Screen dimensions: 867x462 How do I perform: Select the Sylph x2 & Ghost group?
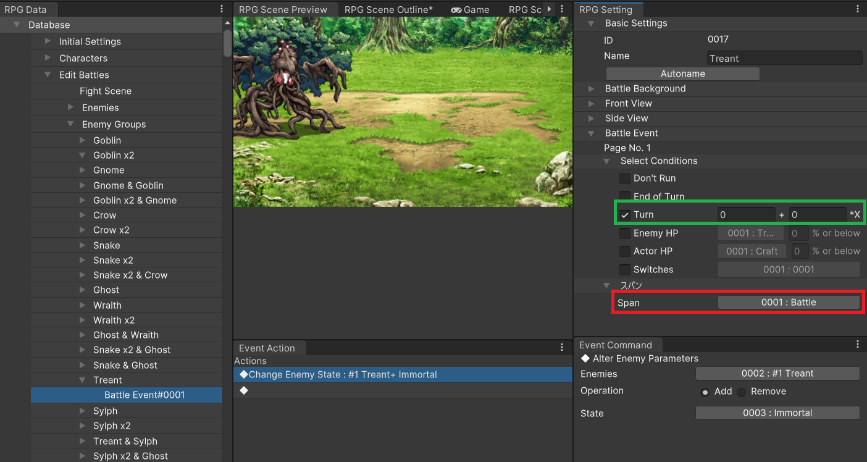point(130,456)
